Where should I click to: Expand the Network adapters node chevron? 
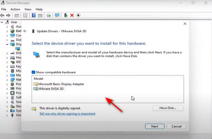coord(7,80)
